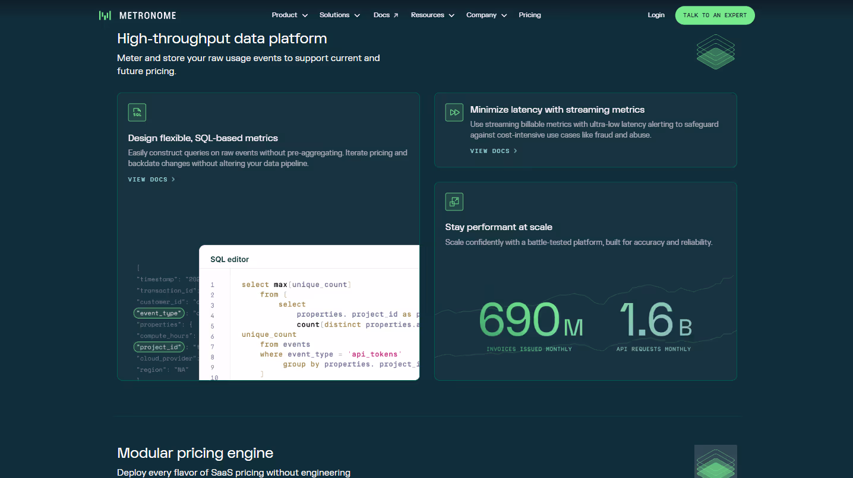853x478 pixels.
Task: Go to the Pricing page
Action: pos(530,15)
